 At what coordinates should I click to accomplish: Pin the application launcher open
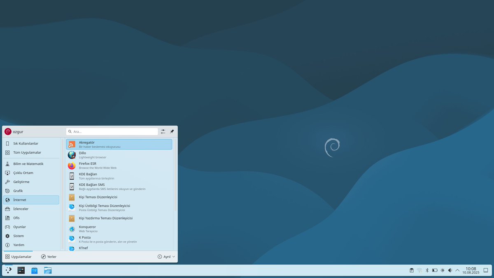172,131
